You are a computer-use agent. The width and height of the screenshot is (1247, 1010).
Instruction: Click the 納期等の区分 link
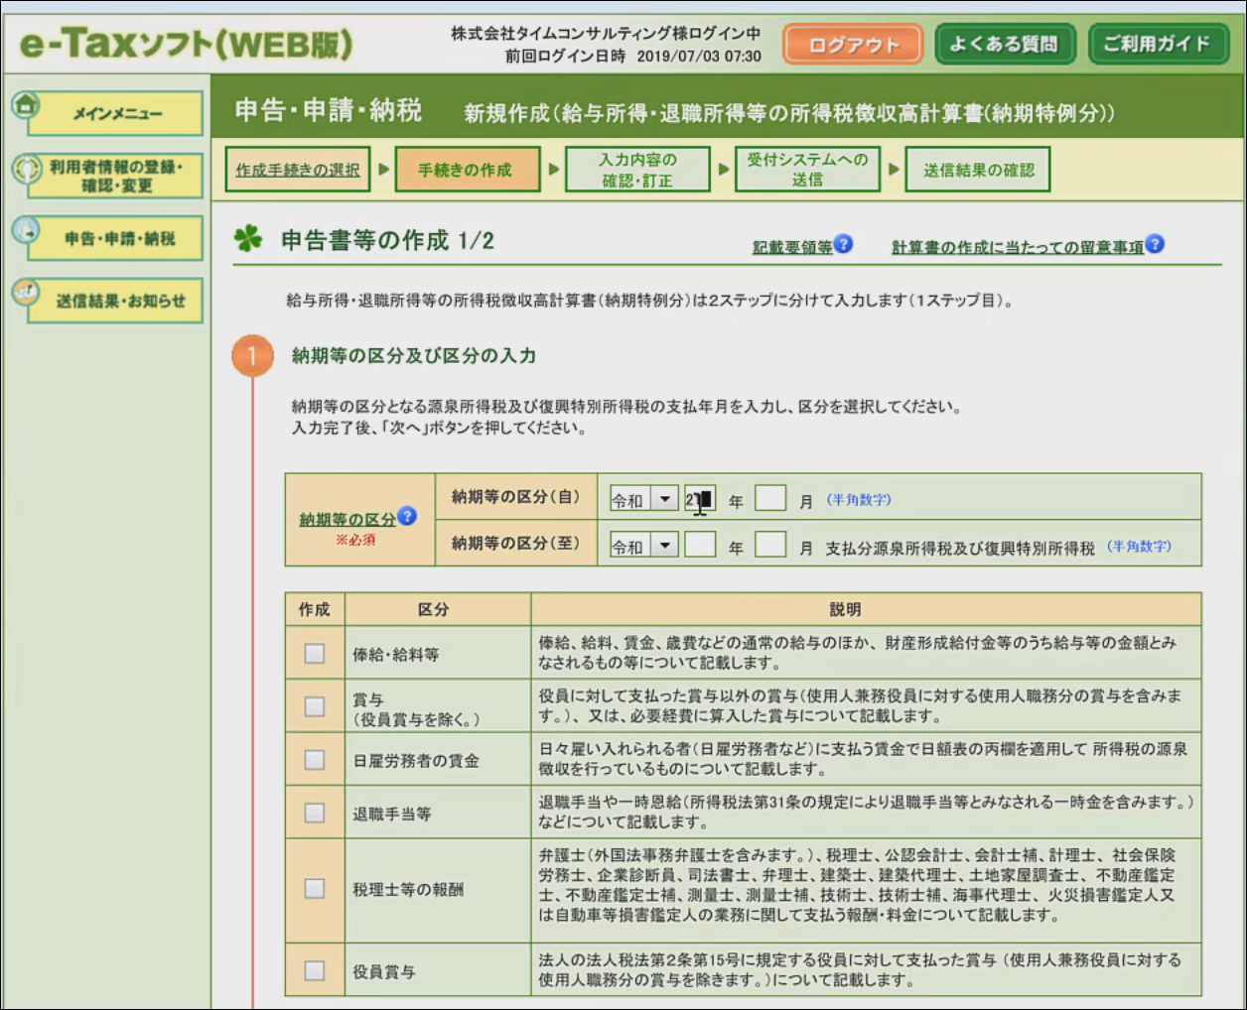347,519
